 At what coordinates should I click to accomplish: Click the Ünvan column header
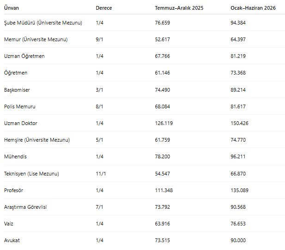tap(12, 8)
